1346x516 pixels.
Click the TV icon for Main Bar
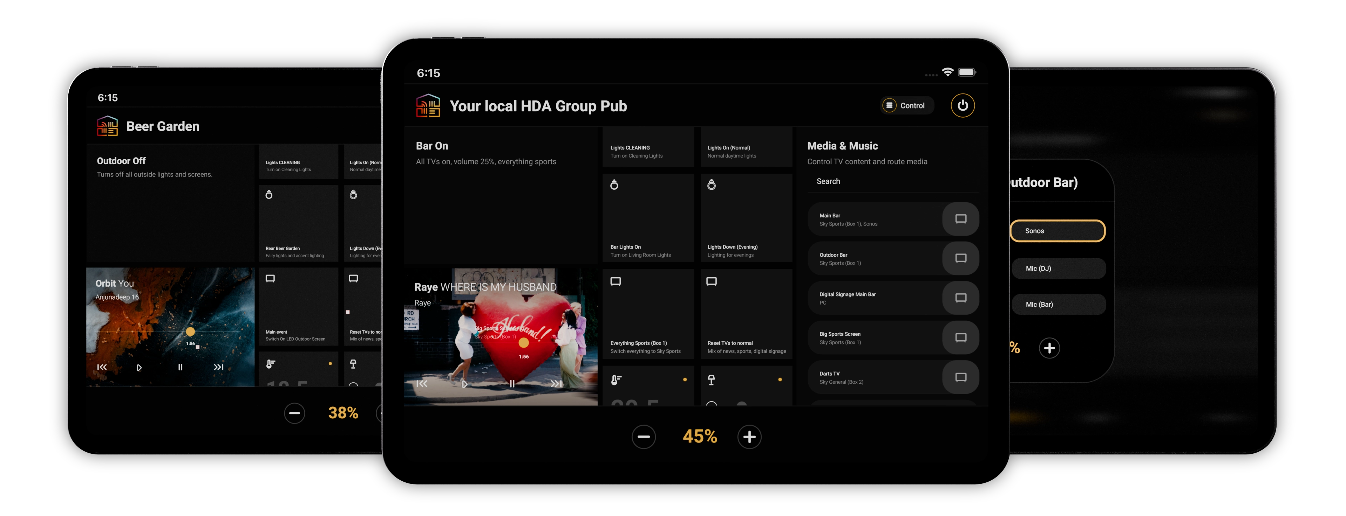pyautogui.click(x=960, y=219)
